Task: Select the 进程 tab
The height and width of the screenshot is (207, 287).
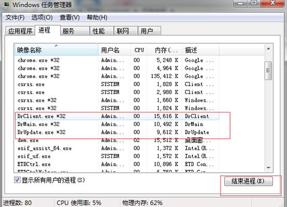Action: coord(48,30)
